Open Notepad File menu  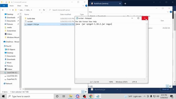(x=76, y=21)
